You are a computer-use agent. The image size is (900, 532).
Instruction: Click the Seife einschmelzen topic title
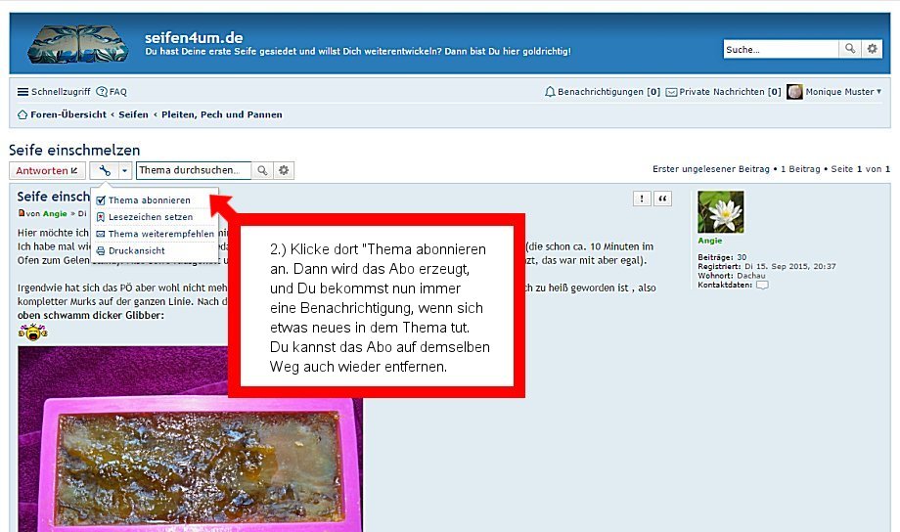tap(74, 151)
